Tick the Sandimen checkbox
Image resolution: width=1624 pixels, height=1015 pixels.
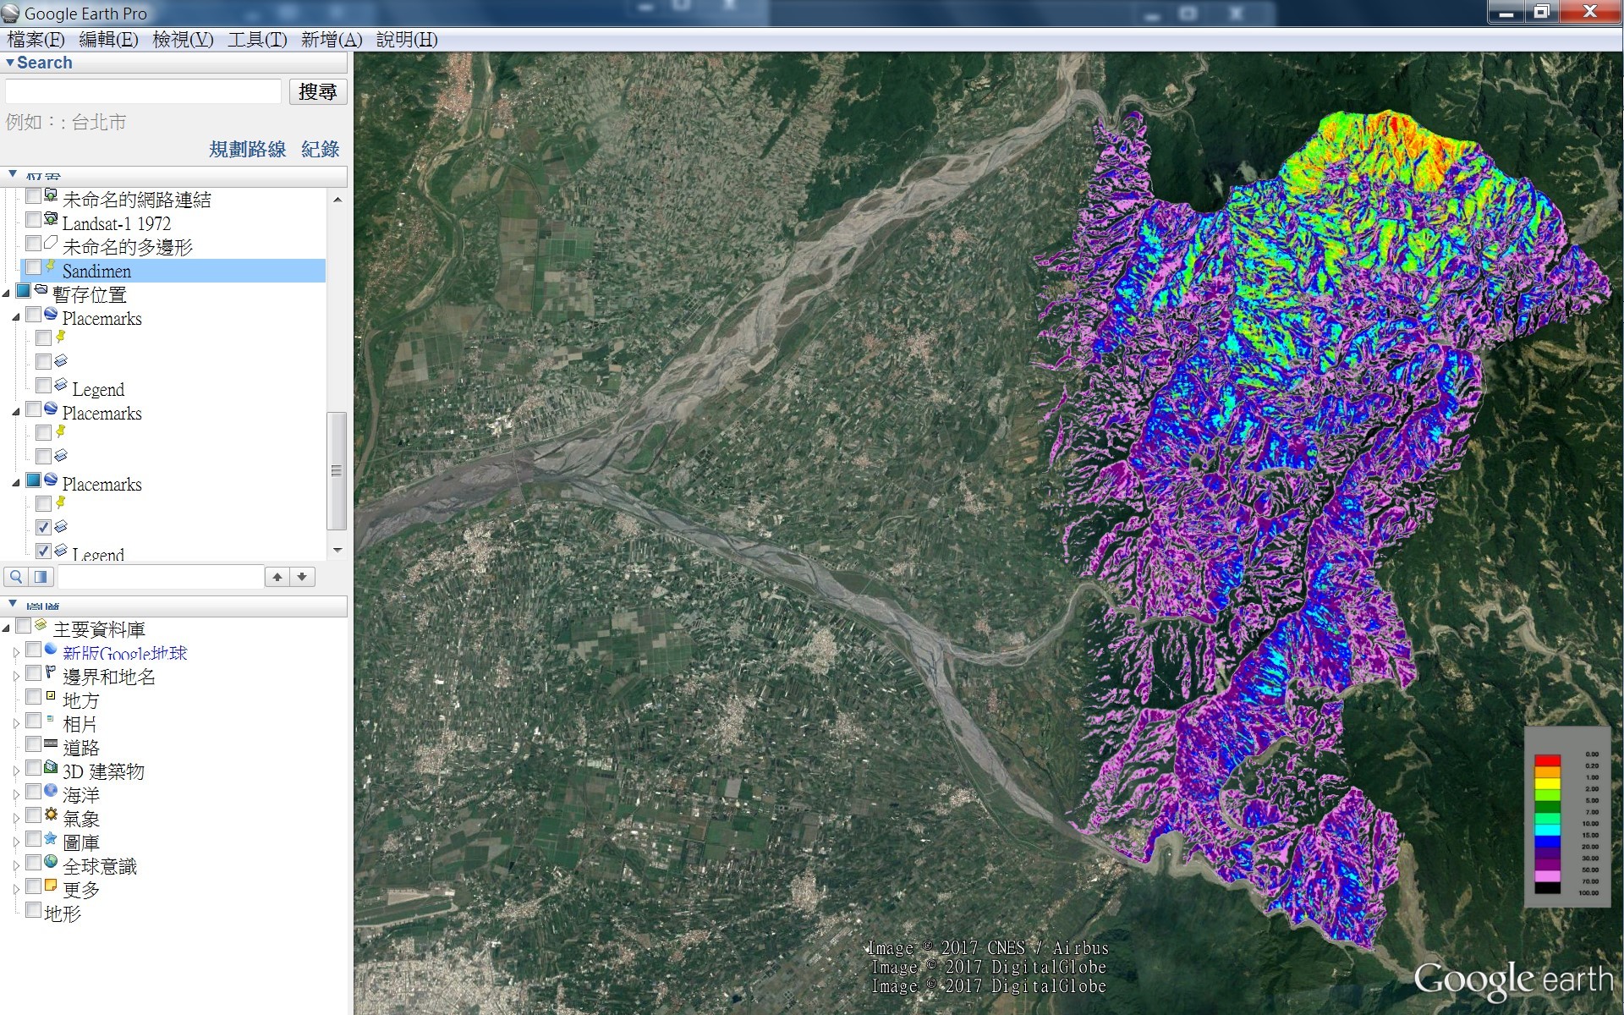[33, 267]
